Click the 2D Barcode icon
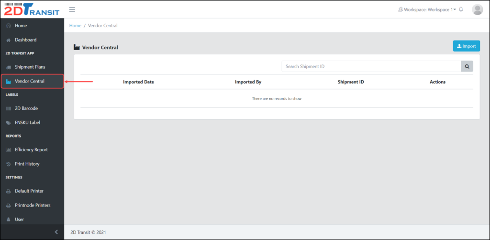The width and height of the screenshot is (490, 240). [9, 108]
